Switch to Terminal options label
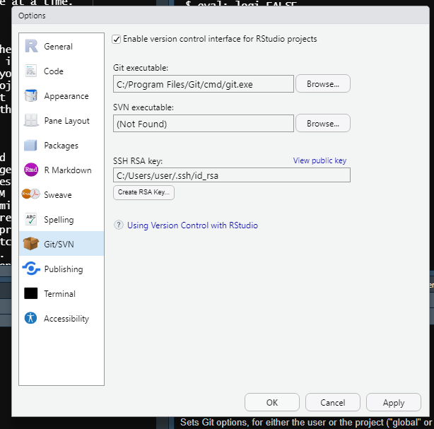This screenshot has width=434, height=429. [x=60, y=294]
